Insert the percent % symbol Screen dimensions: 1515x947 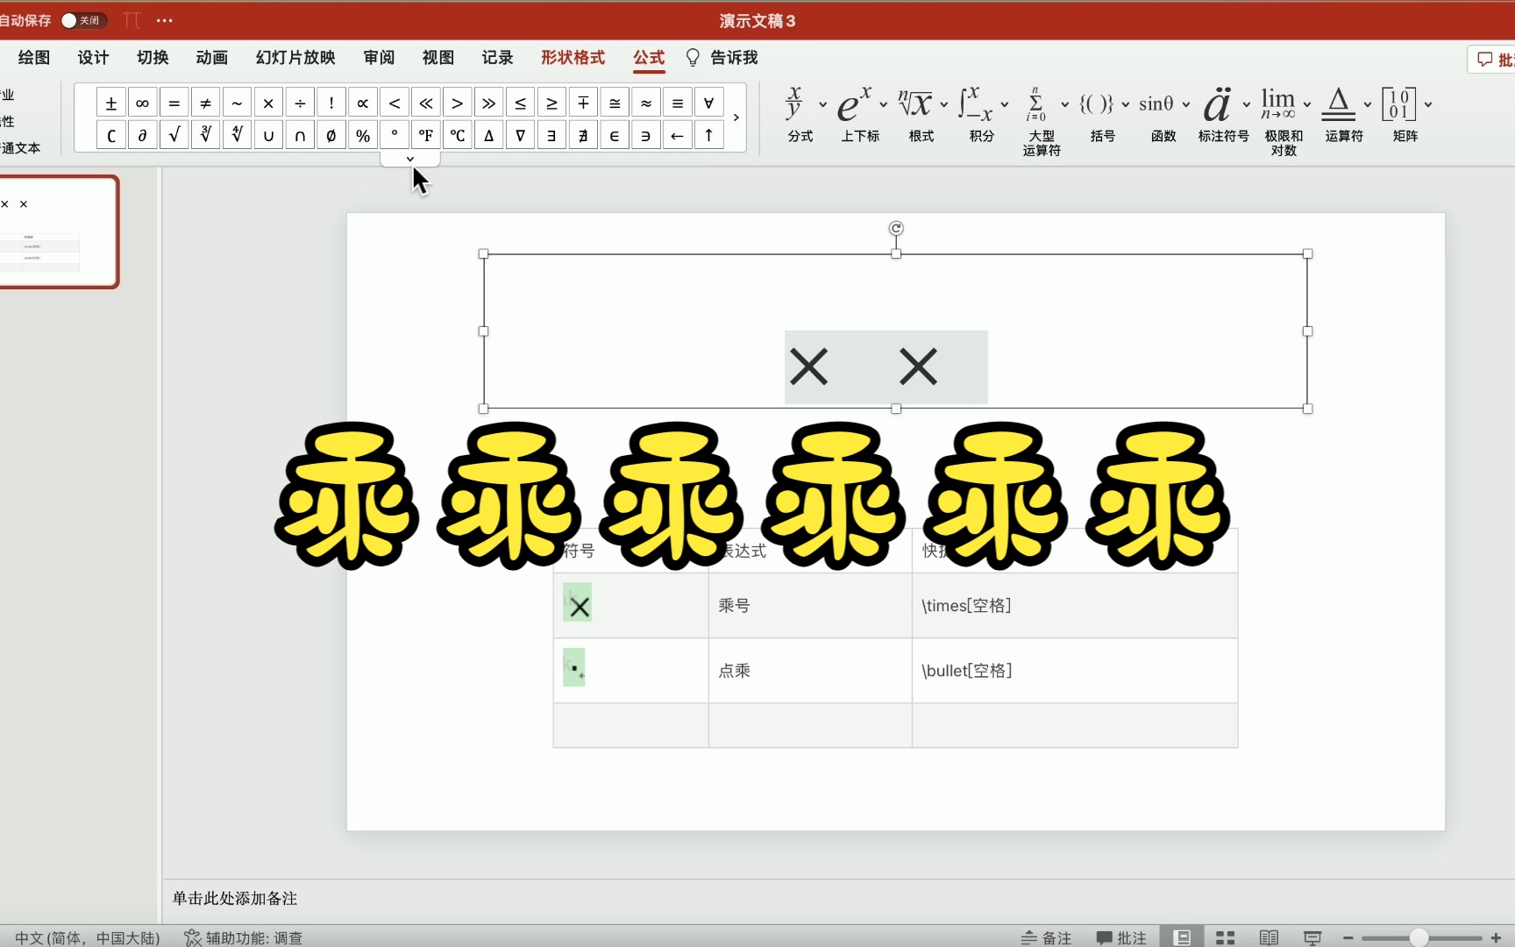coord(363,135)
